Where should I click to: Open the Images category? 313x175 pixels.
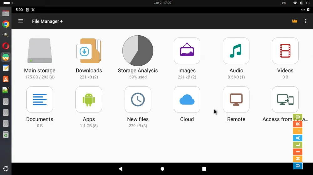187,51
